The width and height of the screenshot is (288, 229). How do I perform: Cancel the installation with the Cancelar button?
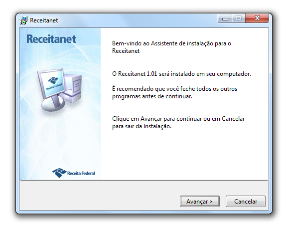tap(245, 201)
